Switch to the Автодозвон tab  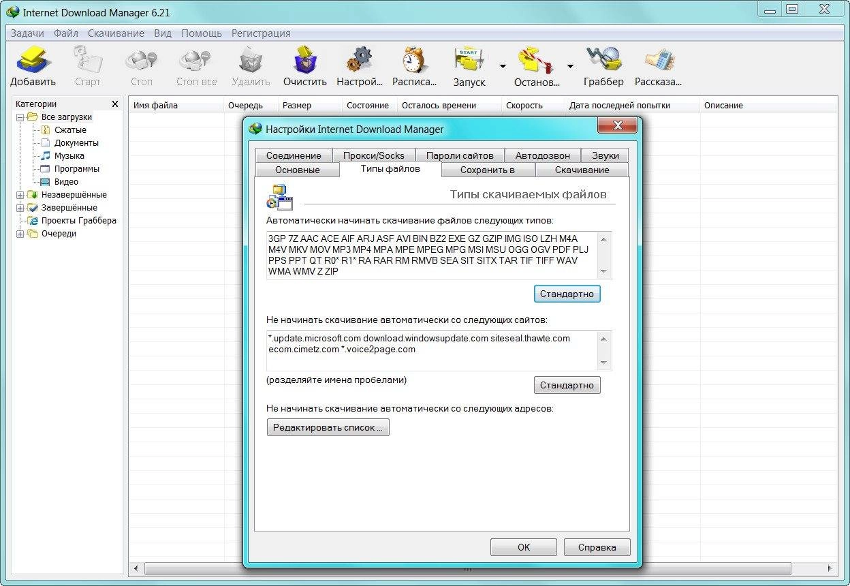(x=543, y=155)
